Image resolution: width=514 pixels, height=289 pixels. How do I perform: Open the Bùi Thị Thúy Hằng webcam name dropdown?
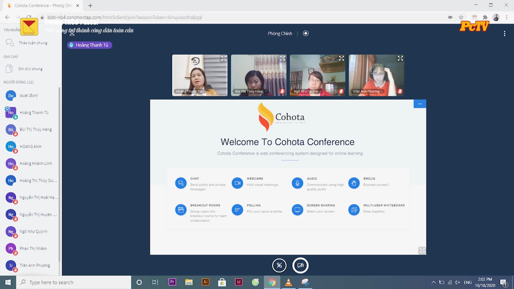(251, 92)
